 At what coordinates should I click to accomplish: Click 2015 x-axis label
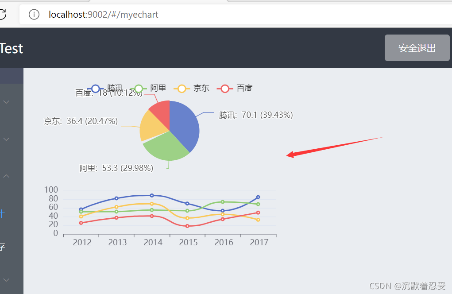pyautogui.click(x=188, y=242)
